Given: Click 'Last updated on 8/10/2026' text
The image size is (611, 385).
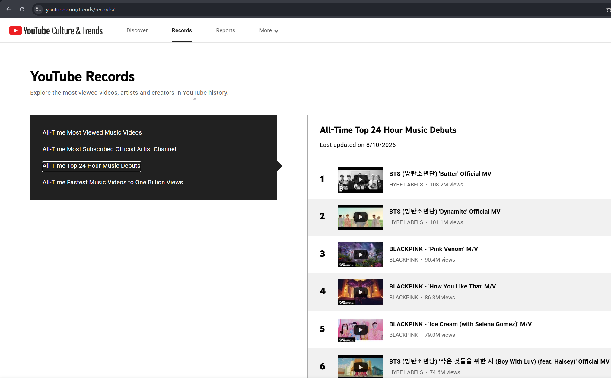Looking at the screenshot, I should 358,145.
